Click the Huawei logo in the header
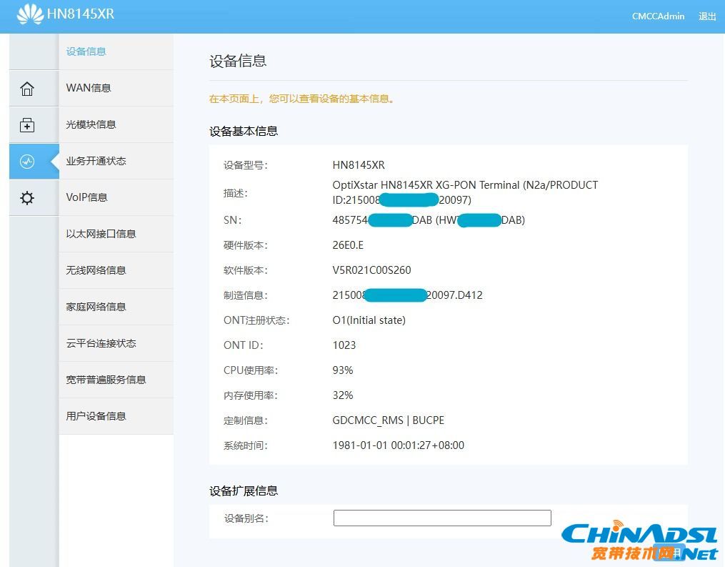The width and height of the screenshot is (725, 567). point(30,14)
